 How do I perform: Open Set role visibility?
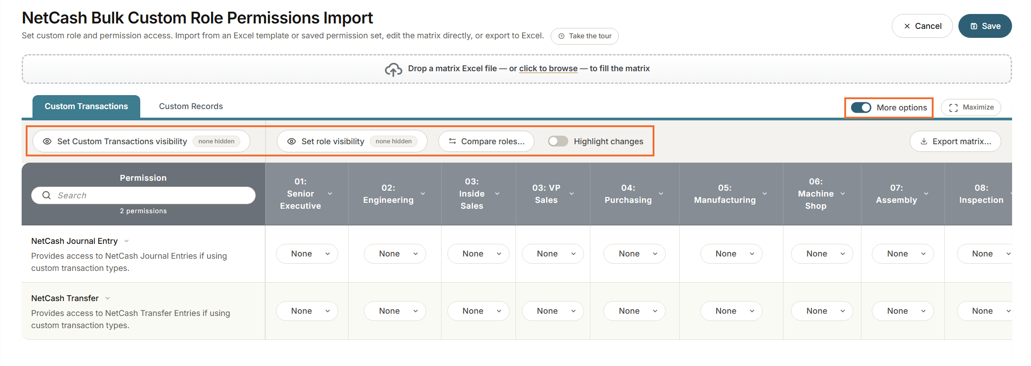[x=352, y=142]
